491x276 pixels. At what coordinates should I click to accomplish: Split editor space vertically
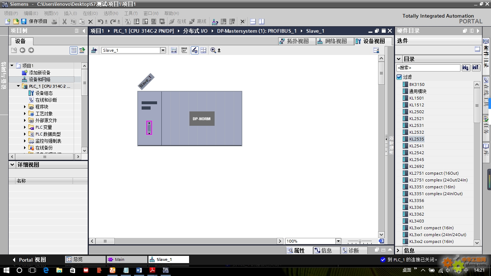(262, 22)
